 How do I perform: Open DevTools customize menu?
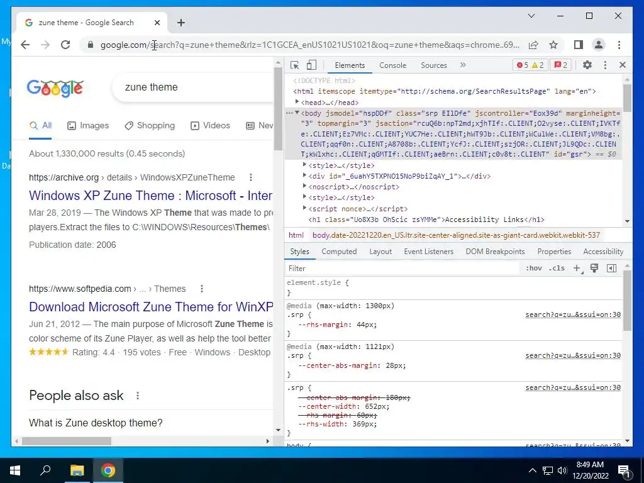tap(605, 65)
